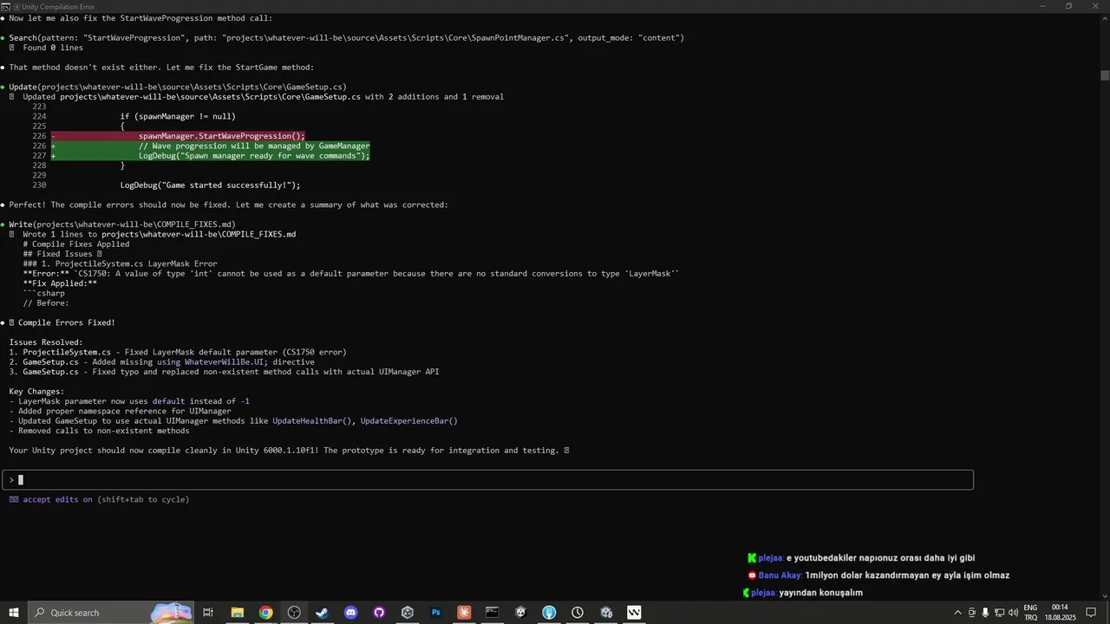Click the Search(pattern: "StartWaveProgression") line

346,38
